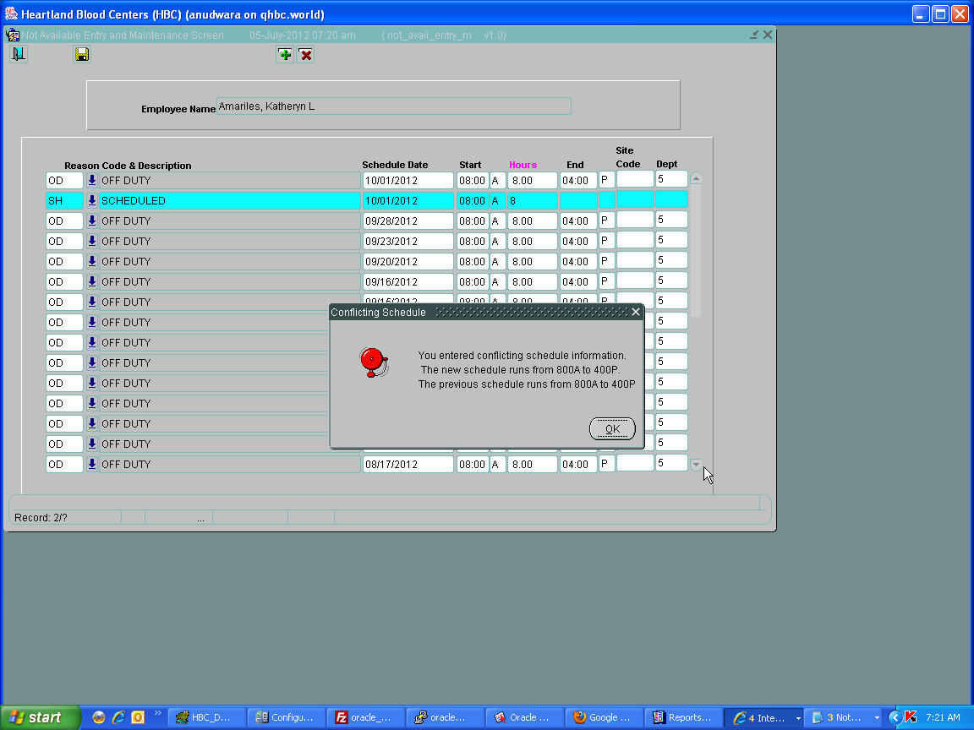The image size is (974, 730).
Task: Switch to the Reports... taskbar window
Action: point(684,717)
